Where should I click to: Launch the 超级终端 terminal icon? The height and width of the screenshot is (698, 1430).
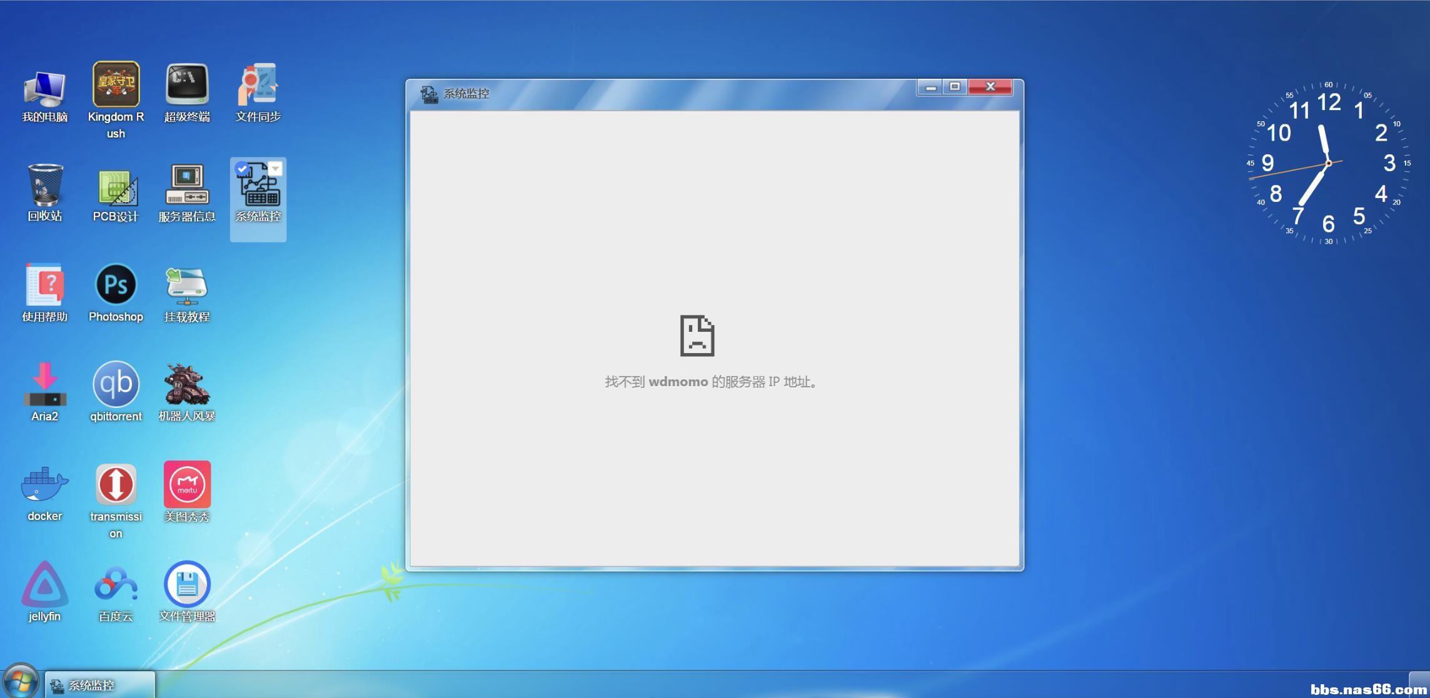[x=186, y=84]
